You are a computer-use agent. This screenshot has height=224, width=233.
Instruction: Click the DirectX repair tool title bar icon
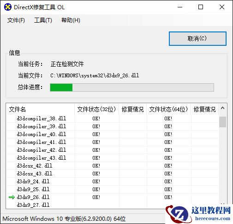coord(8,7)
